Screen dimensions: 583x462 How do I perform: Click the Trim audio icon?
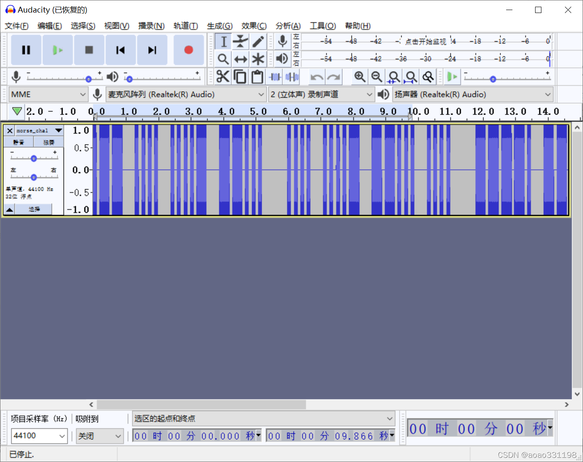point(275,77)
